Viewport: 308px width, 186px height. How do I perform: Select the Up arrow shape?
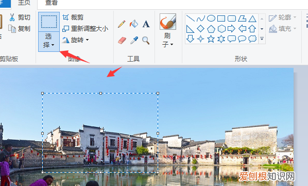click(x=252, y=29)
